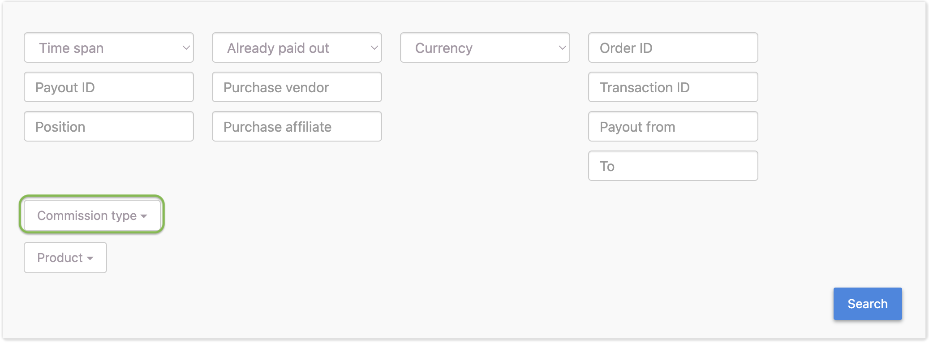Focus the Transaction ID field

[673, 87]
